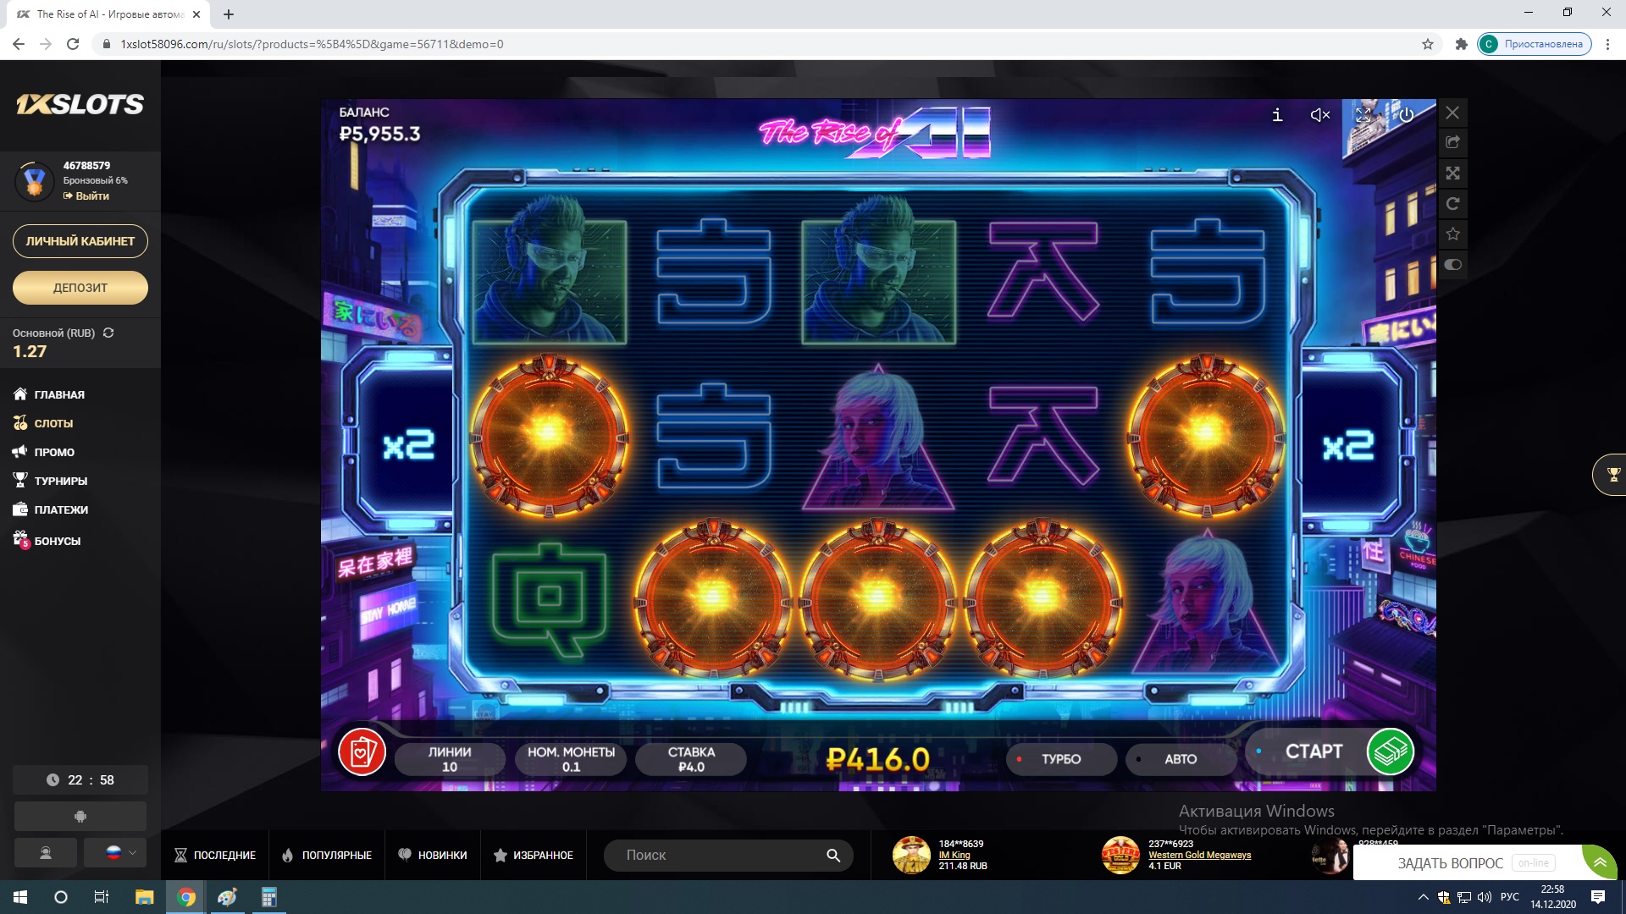Click the Поиск search field
The height and width of the screenshot is (914, 1626).
(720, 856)
